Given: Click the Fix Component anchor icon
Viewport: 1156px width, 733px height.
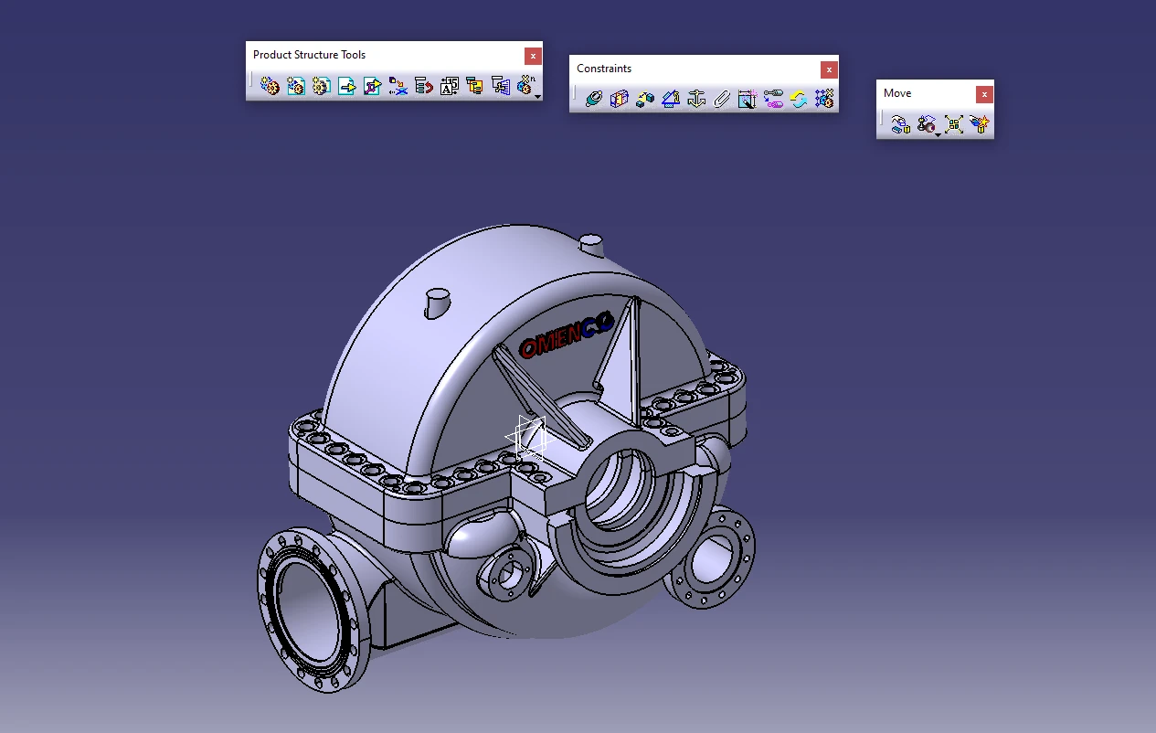Looking at the screenshot, I should tap(696, 99).
